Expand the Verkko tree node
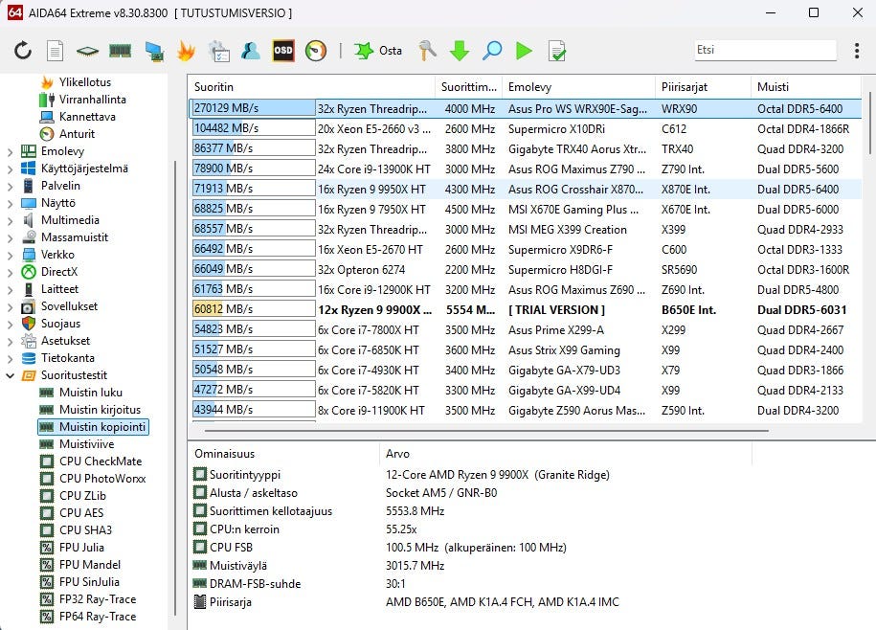Image resolution: width=876 pixels, height=630 pixels. (x=11, y=256)
